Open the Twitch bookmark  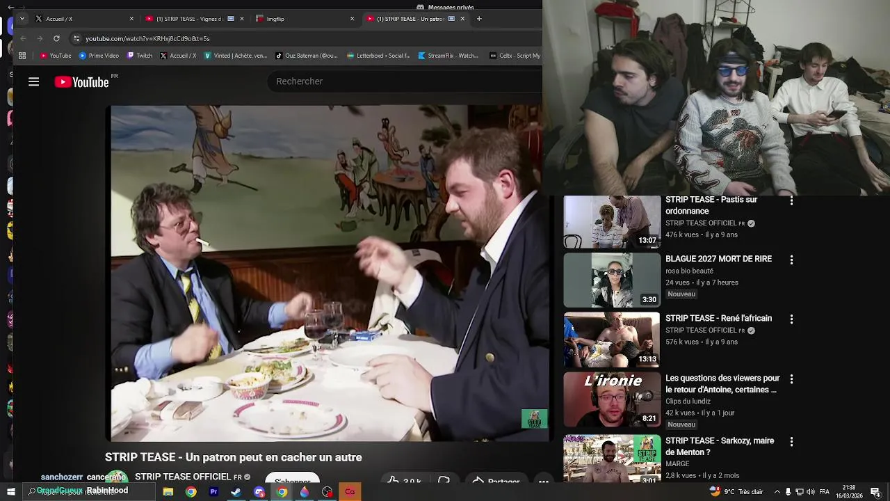click(140, 56)
